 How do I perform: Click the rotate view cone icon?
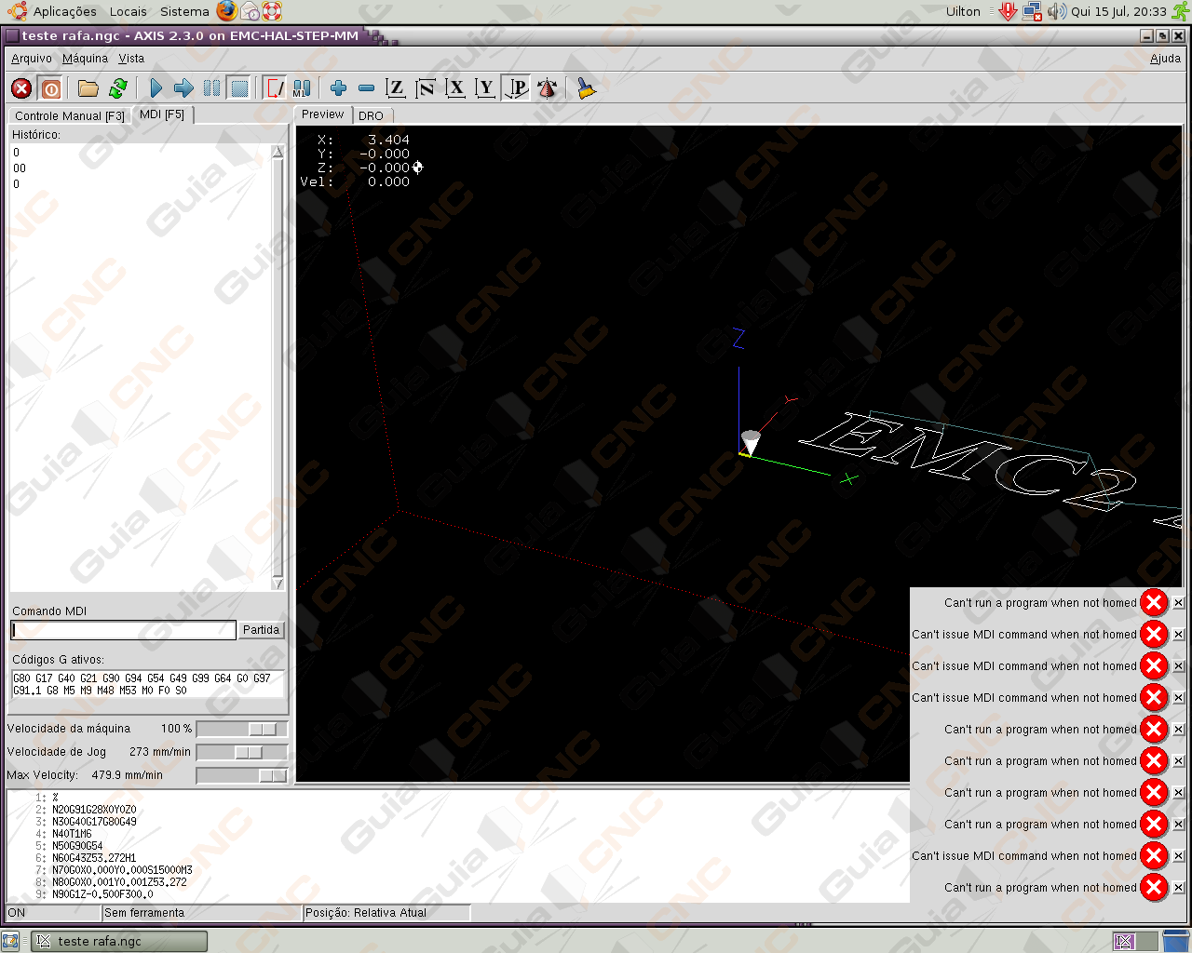(x=548, y=88)
